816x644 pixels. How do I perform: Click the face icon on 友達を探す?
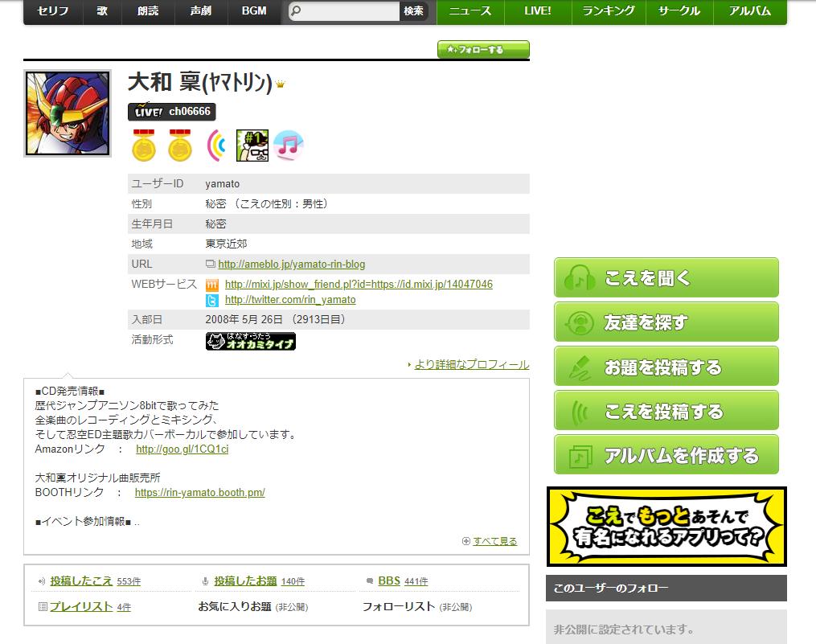click(579, 322)
